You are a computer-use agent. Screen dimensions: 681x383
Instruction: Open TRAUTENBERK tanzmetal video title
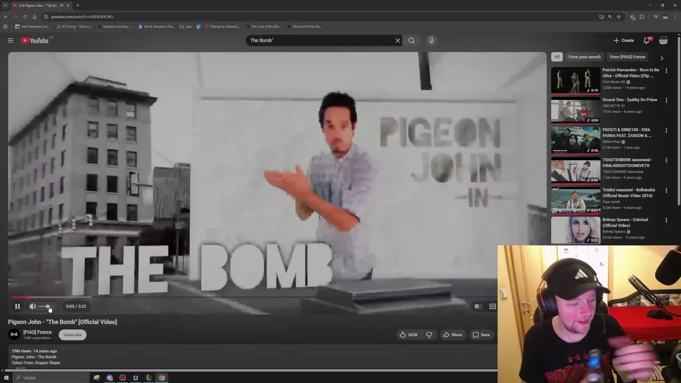point(627,162)
